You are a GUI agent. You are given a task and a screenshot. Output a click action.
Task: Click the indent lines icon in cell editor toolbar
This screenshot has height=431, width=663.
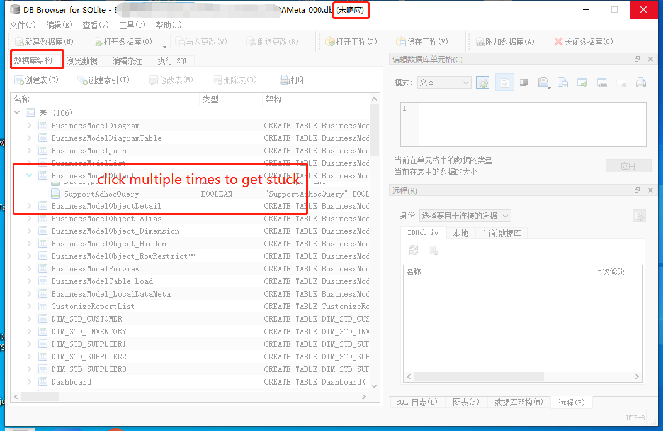click(523, 83)
